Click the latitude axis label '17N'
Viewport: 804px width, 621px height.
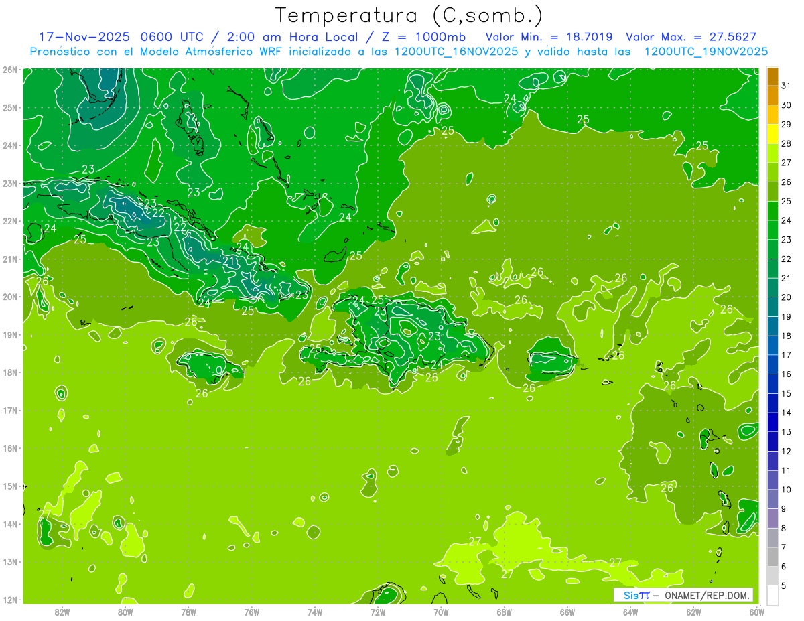10,410
